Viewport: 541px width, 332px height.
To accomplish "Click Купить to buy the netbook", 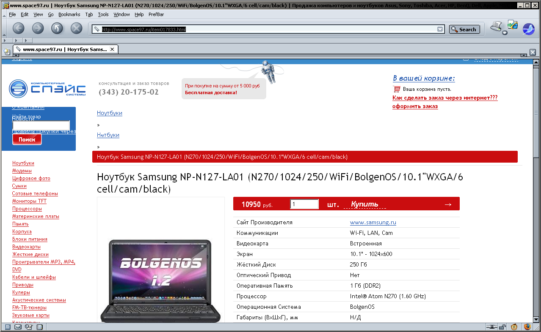I will (364, 204).
